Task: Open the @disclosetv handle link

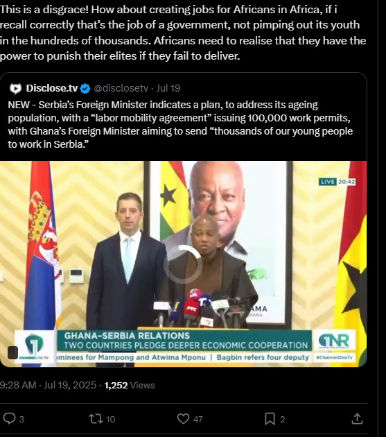Action: 121,88
